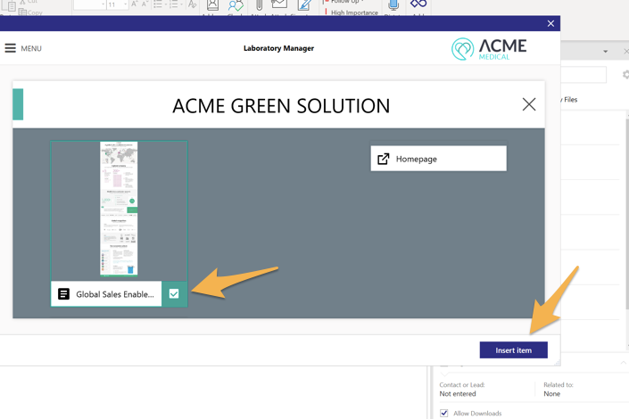Click the add-in icon next to Dictate

(x=418, y=4)
